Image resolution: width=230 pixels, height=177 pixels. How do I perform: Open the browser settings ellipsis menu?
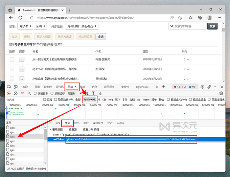[x=220, y=18]
